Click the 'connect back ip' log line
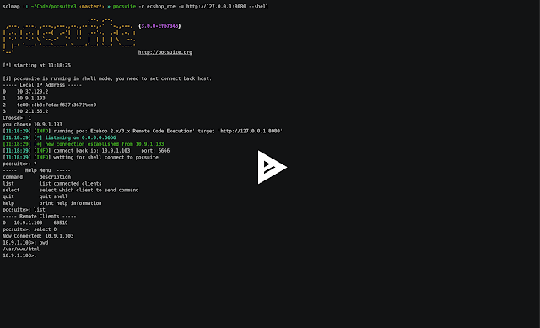The height and width of the screenshot is (328, 540). point(86,150)
